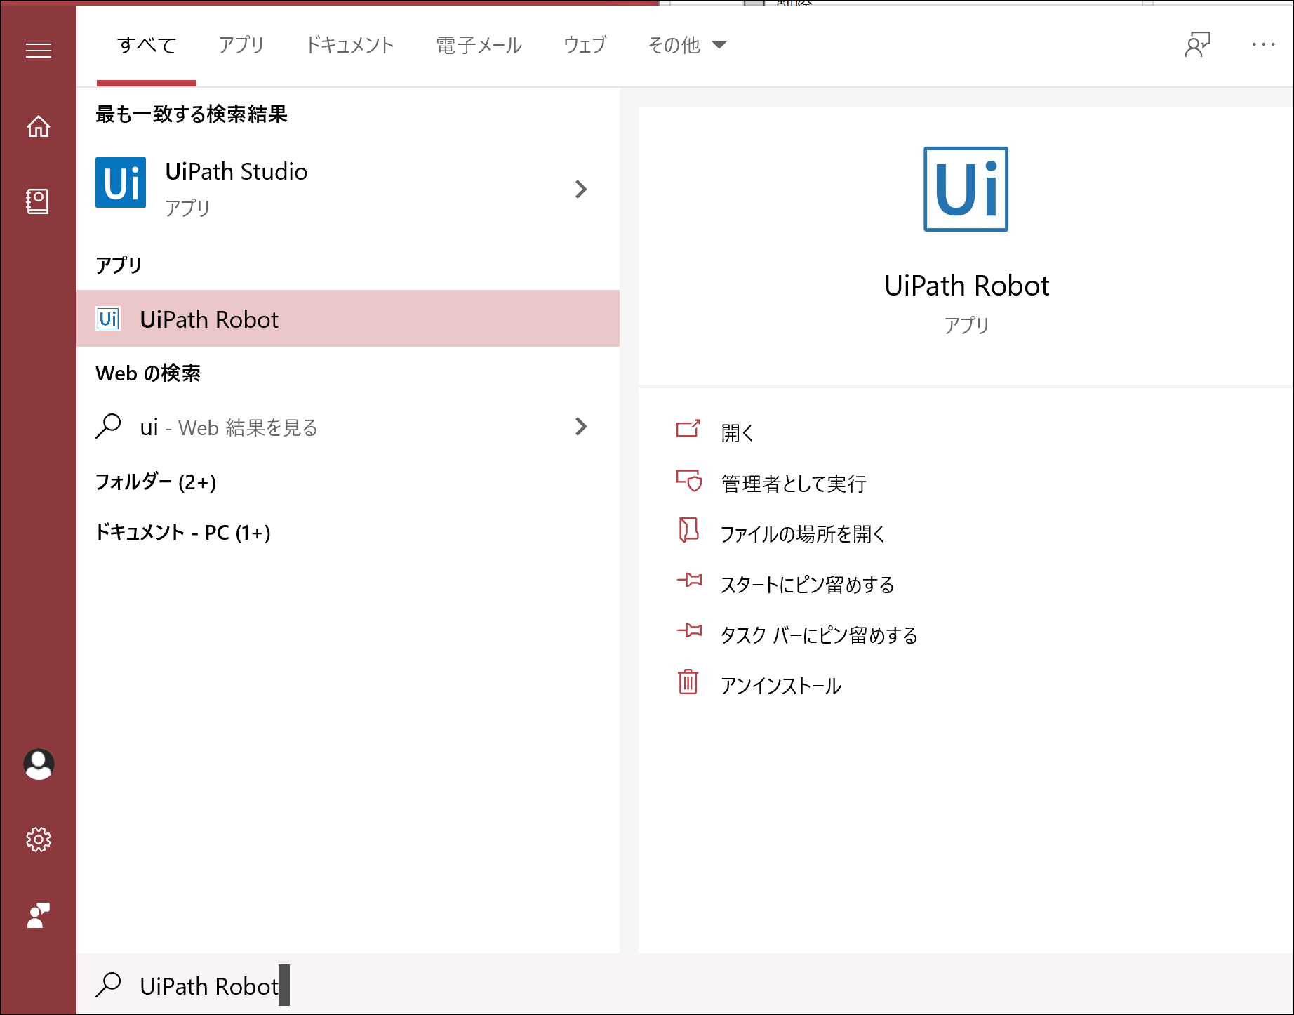This screenshot has width=1294, height=1015.
Task: Click the UiPath Robot title in the preview pane
Action: (966, 286)
